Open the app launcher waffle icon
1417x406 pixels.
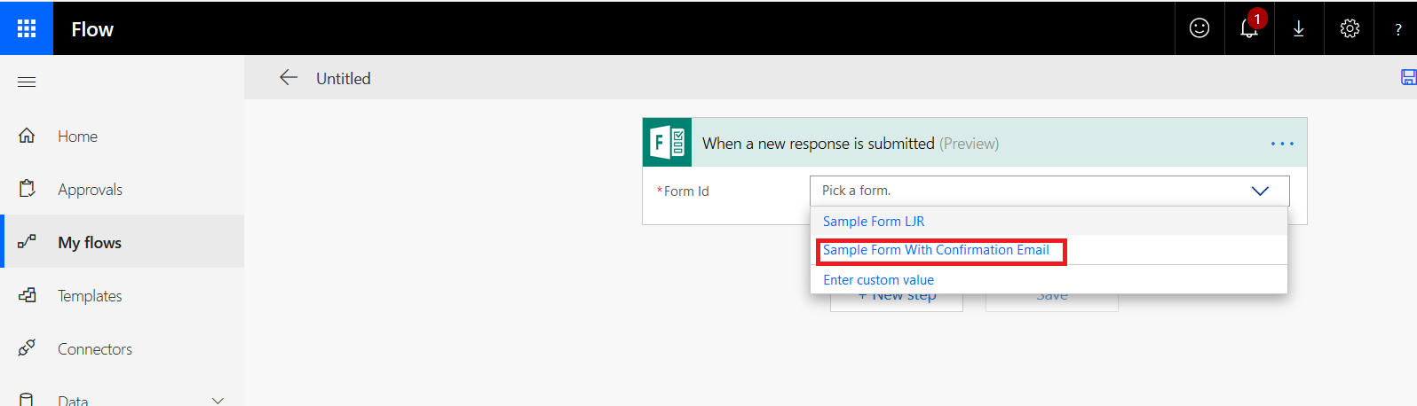[x=27, y=28]
